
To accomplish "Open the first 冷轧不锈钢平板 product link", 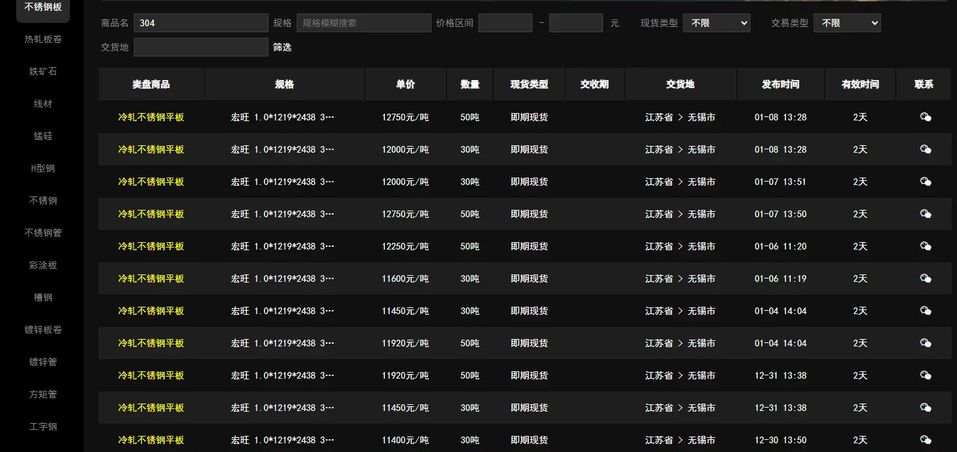I will (x=151, y=117).
